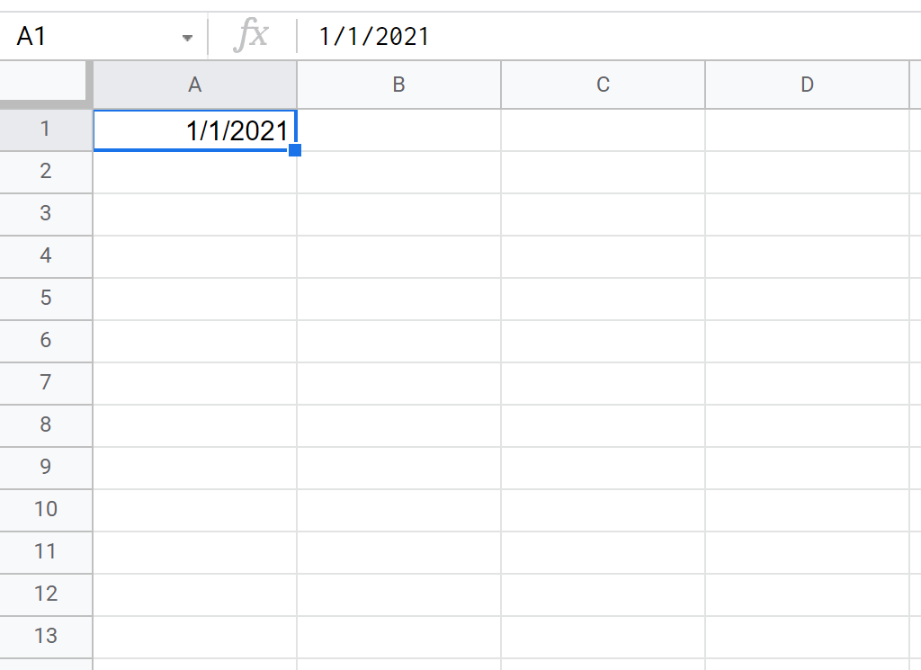
Task: Click the blue fill handle on cell A1
Action: coord(295,150)
